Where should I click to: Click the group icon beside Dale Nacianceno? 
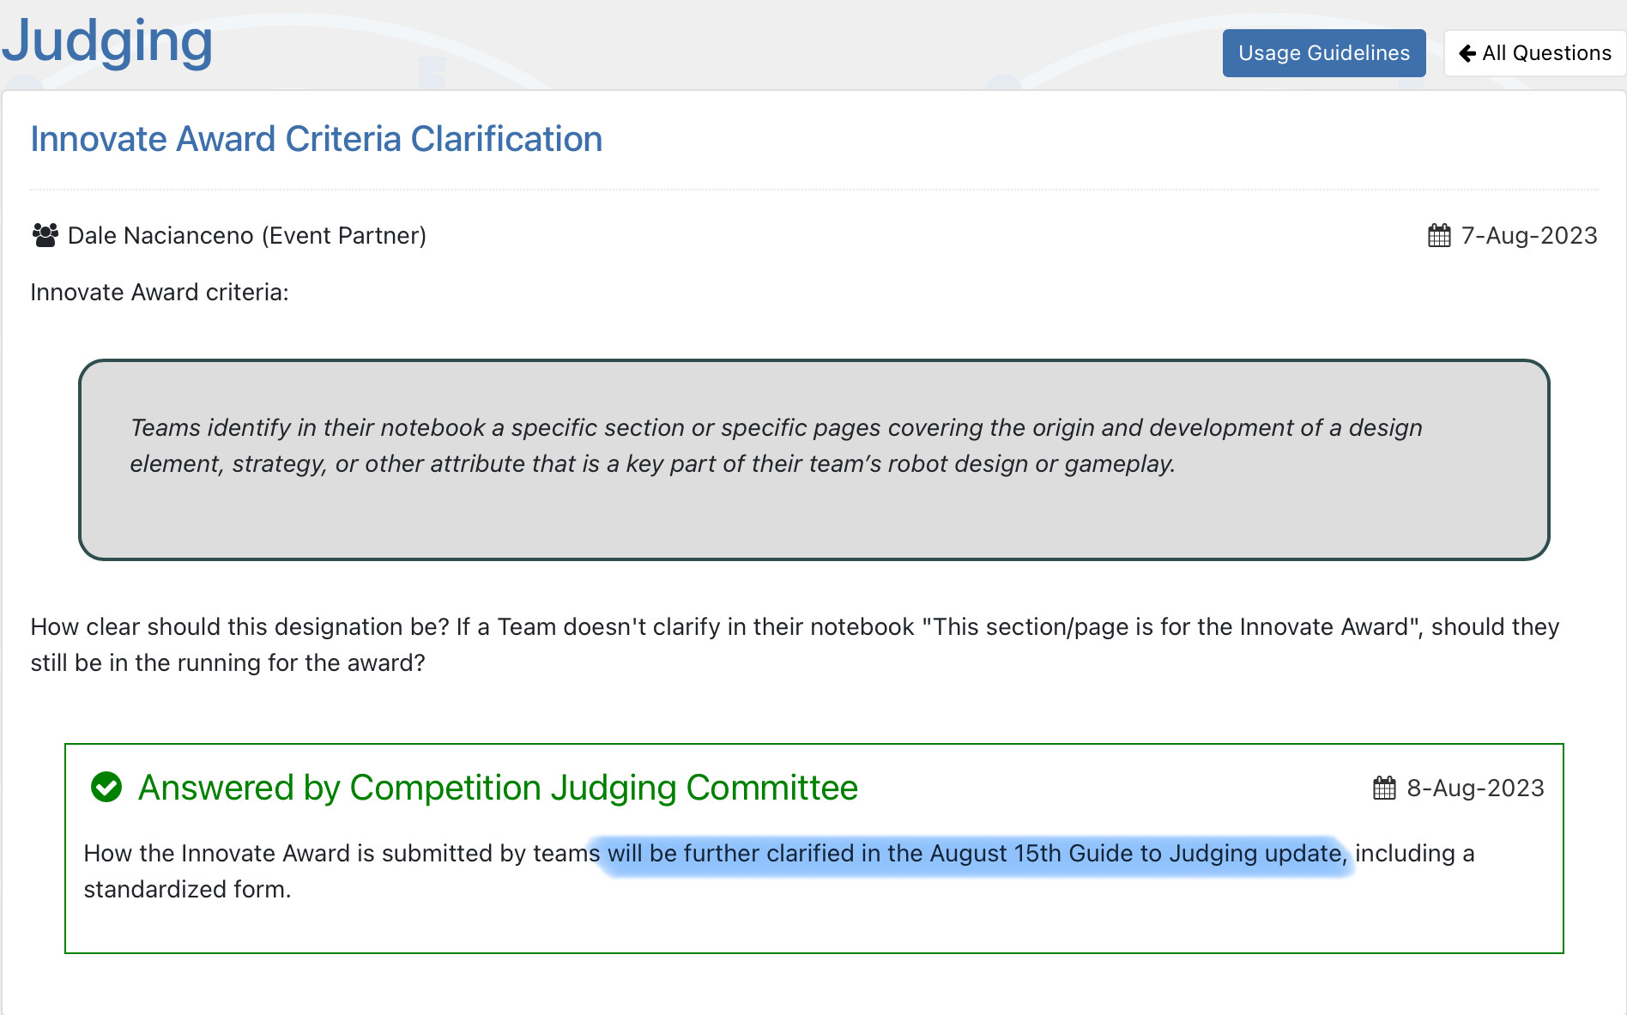[x=45, y=235]
